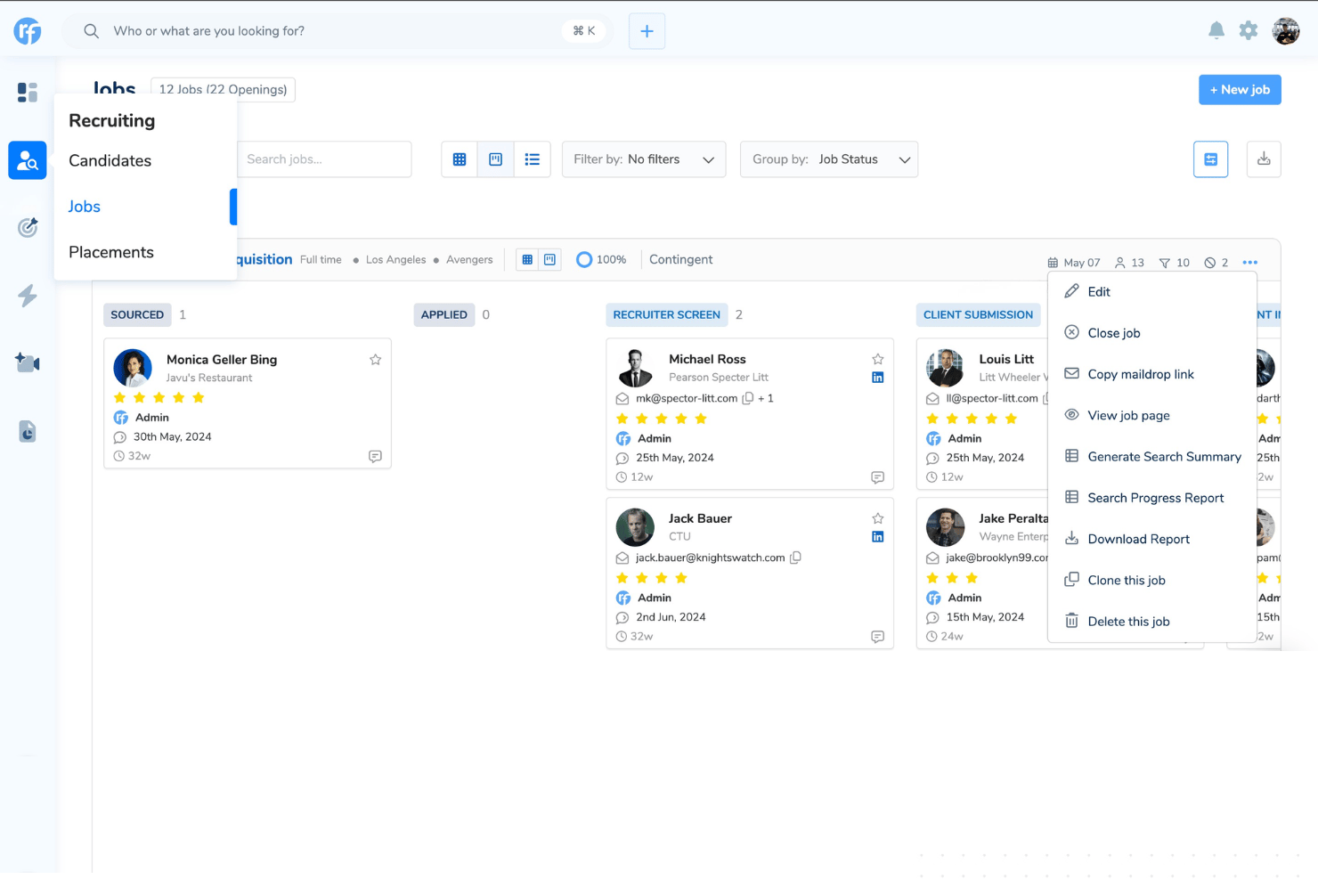The height and width of the screenshot is (879, 1318).
Task: Open notes icon on Monica's card
Action: (375, 456)
